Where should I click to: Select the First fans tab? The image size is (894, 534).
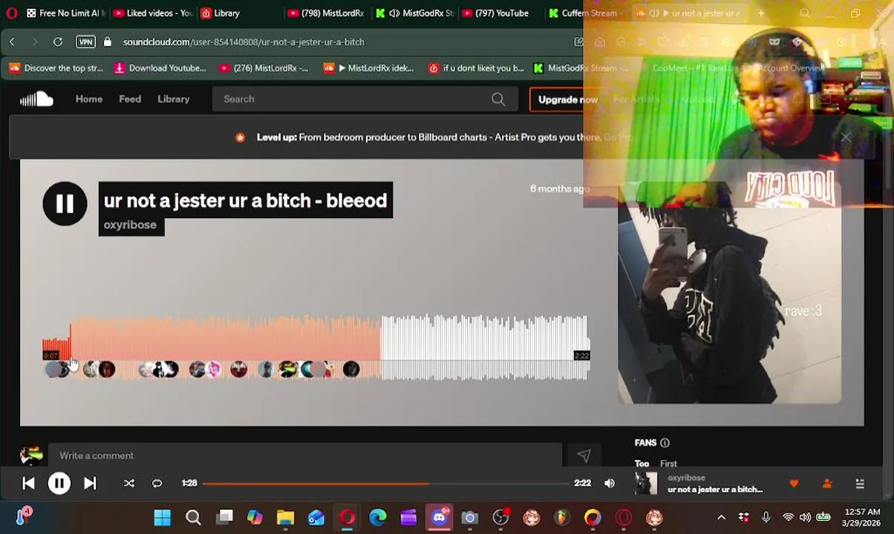coord(668,464)
